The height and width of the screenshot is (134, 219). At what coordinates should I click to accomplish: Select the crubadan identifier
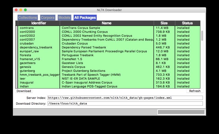[x=27, y=43]
